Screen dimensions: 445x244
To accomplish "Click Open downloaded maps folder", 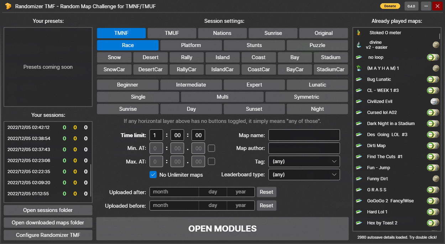I will (x=48, y=223).
